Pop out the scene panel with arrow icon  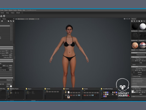click(x=14, y=19)
